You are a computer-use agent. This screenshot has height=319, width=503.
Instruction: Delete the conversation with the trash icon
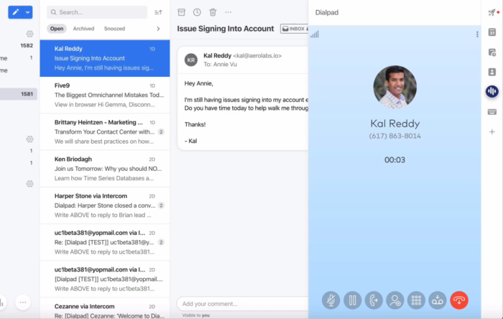tap(213, 12)
